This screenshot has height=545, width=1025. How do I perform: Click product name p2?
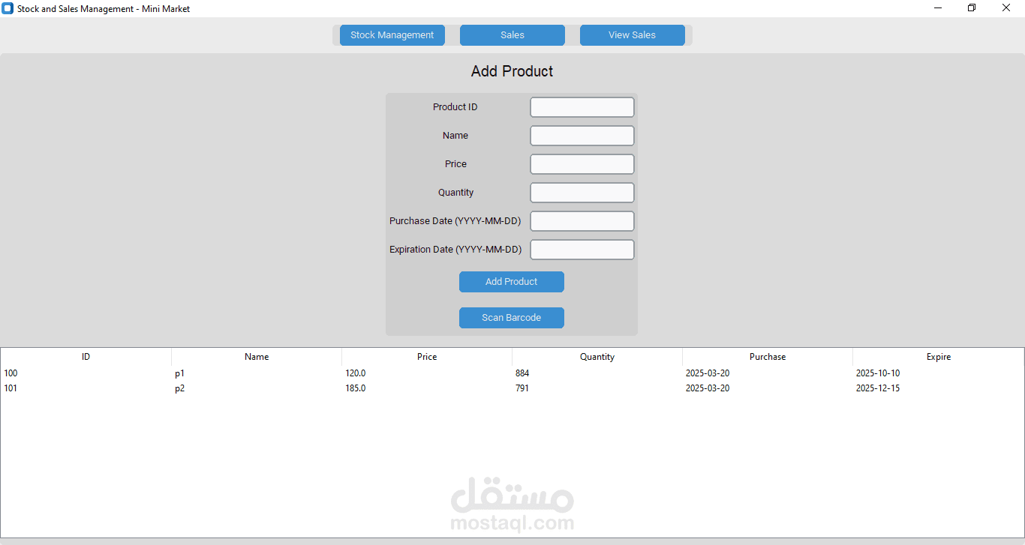point(180,388)
